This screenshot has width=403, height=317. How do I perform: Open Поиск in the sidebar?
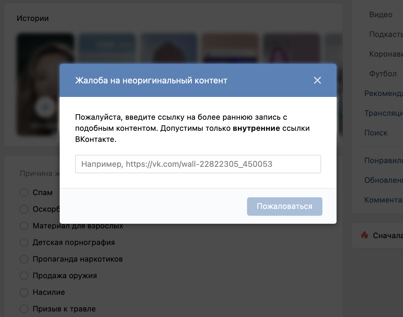click(x=376, y=133)
